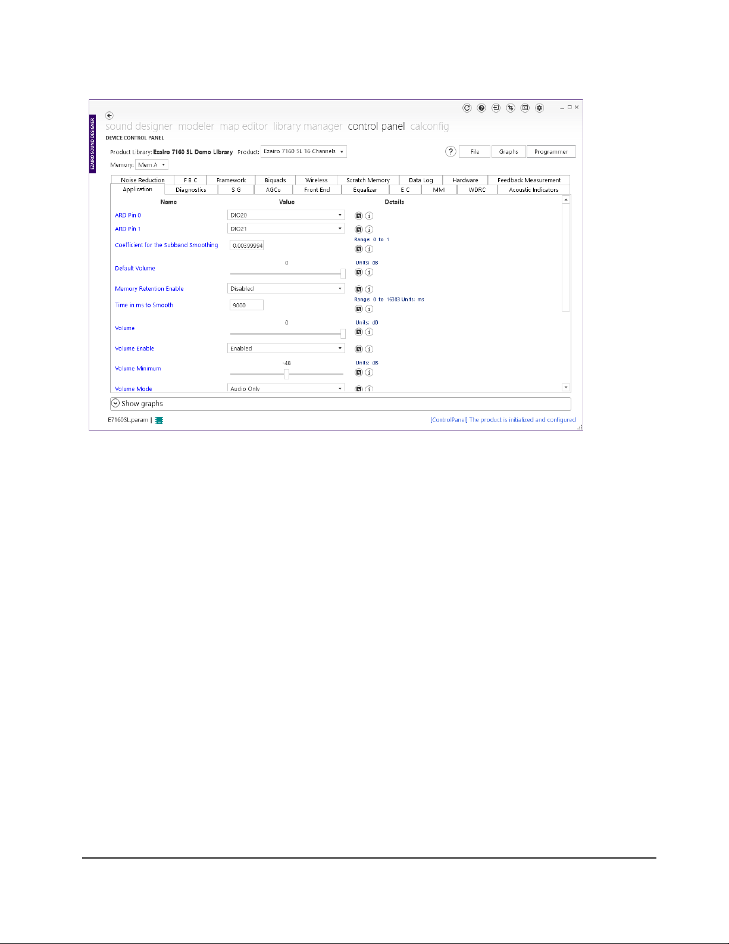Click the help icon beside File button
The image size is (729, 944).
pos(450,151)
